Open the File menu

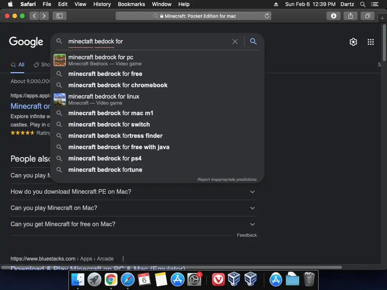(46, 4)
